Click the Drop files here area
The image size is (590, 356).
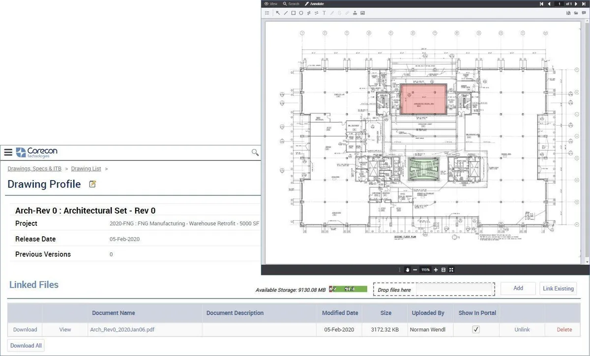434,290
